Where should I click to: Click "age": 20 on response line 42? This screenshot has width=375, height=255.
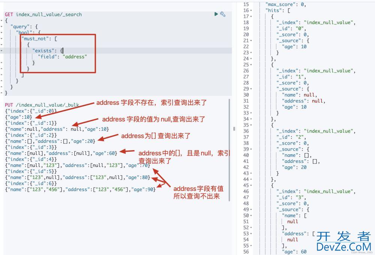294,167
